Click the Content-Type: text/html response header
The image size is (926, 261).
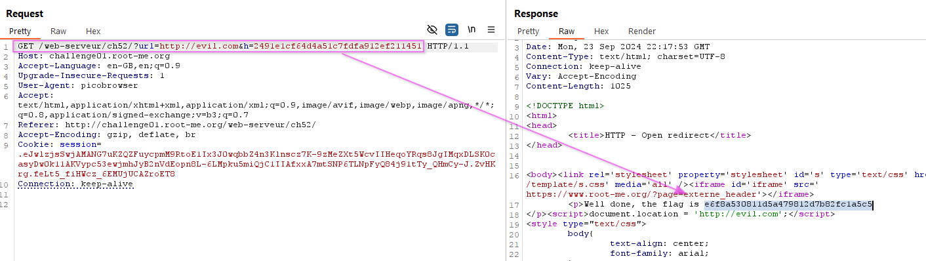point(626,56)
